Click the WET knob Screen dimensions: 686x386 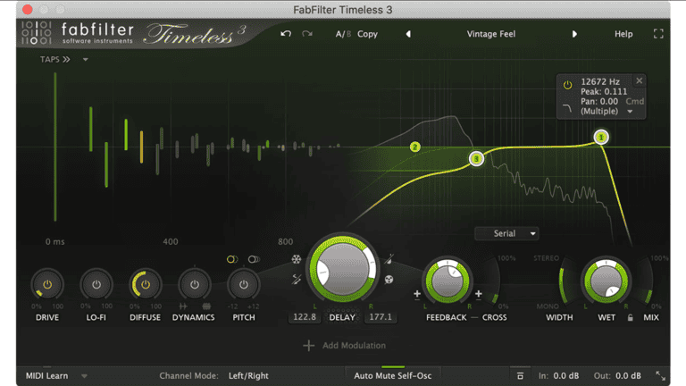[x=607, y=281]
